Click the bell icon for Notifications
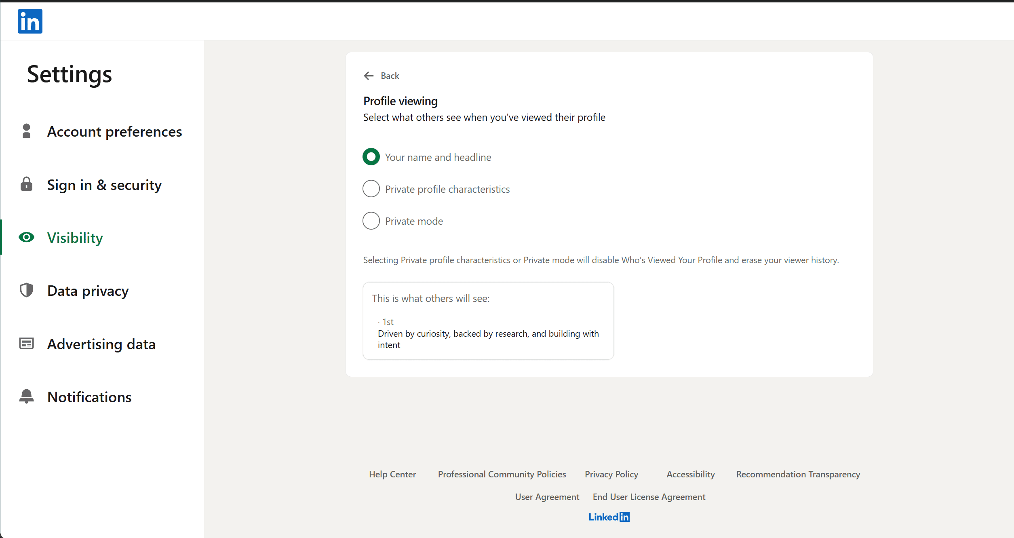 coord(26,397)
